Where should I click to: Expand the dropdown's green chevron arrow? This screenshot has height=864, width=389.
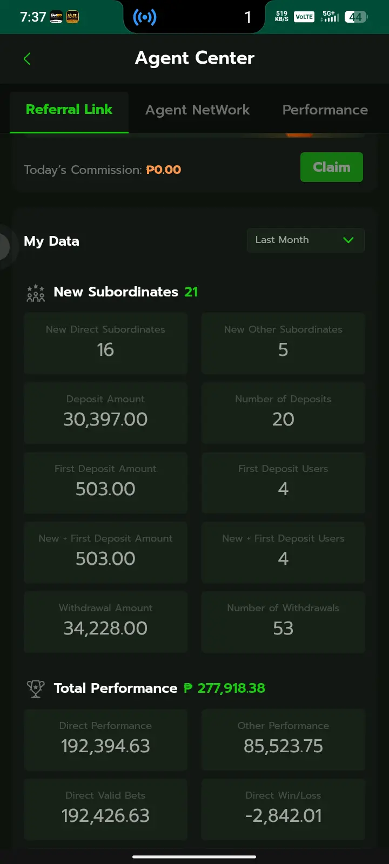click(x=348, y=240)
